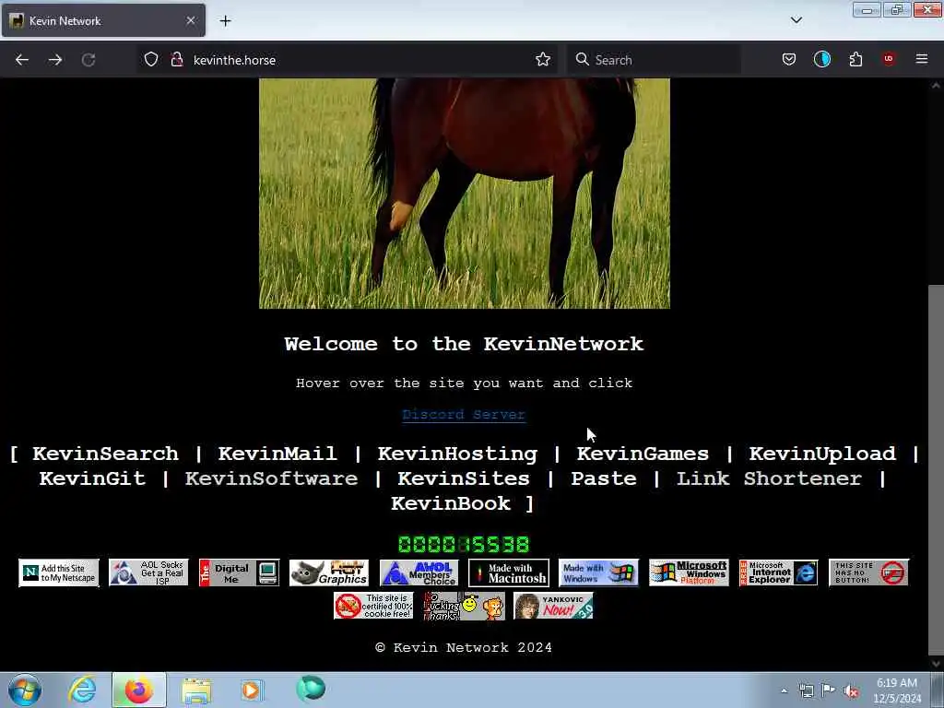Open the KevinHosting link
The width and height of the screenshot is (944, 708).
click(457, 454)
